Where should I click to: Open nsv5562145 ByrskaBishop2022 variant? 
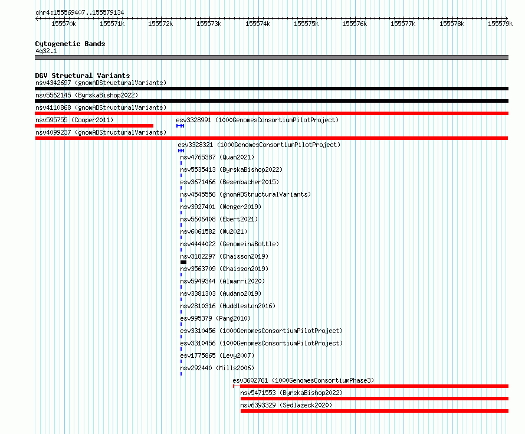click(87, 95)
